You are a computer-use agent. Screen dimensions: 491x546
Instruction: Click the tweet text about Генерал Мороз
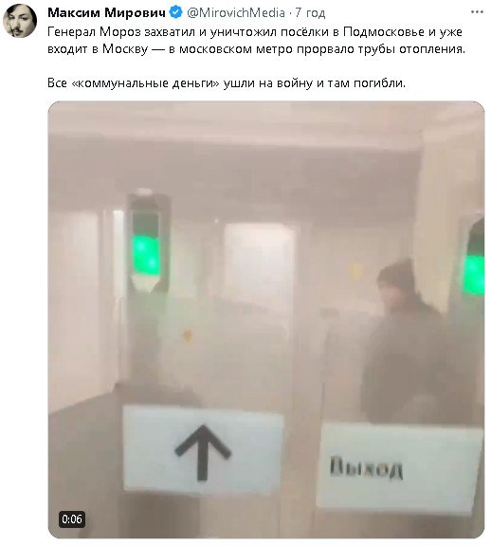[x=256, y=41]
